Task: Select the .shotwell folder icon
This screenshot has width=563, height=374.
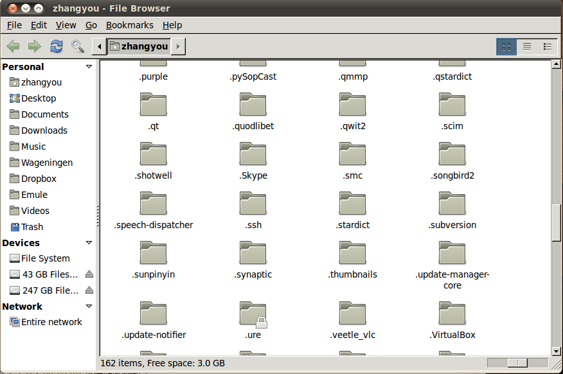Action: pos(154,154)
